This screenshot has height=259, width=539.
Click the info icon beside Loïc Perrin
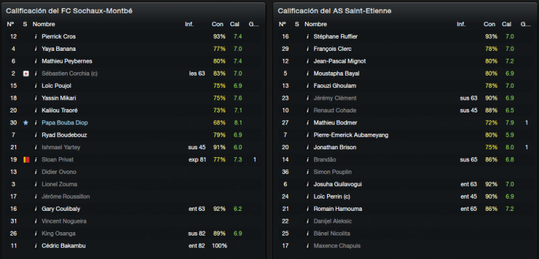[307, 197]
